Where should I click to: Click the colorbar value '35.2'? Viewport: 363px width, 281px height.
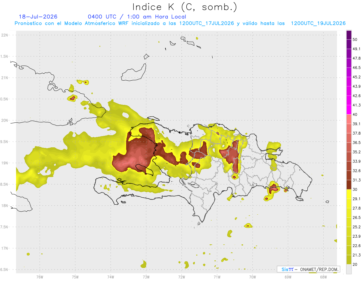coord(356,152)
